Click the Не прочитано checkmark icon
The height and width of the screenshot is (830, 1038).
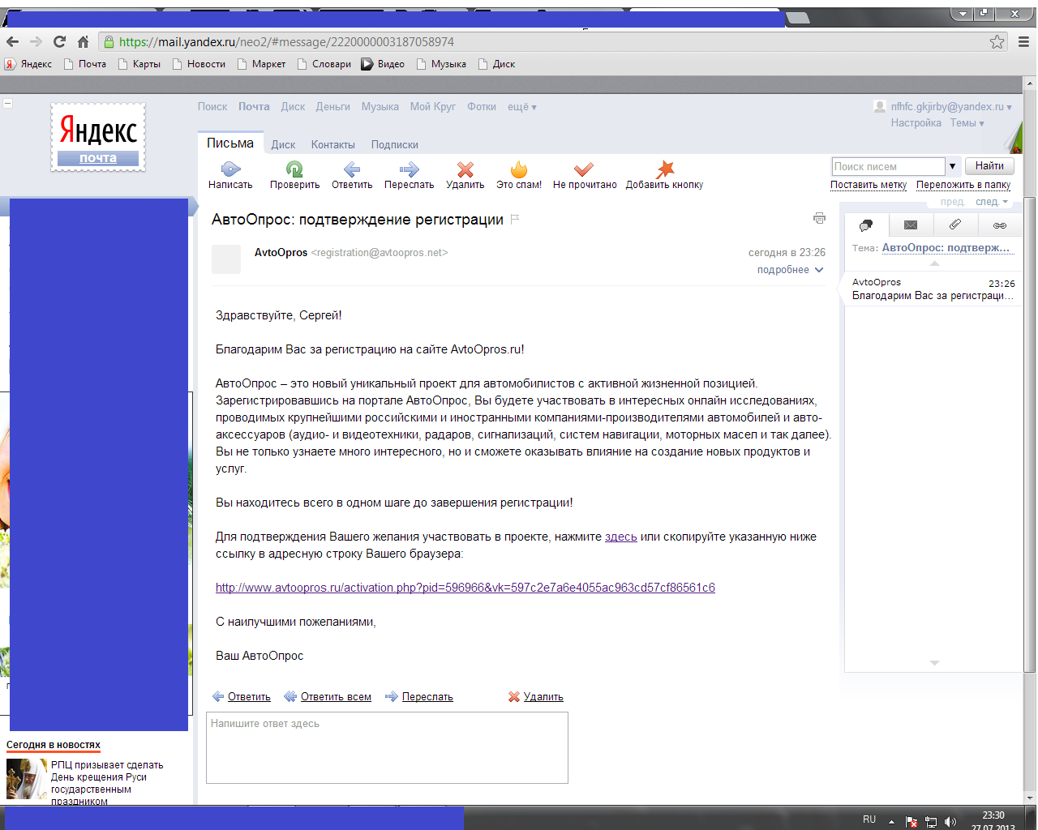point(584,169)
